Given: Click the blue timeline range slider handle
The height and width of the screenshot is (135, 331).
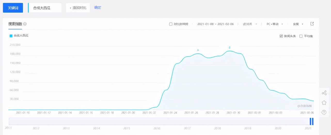Looking at the screenshot, I should click(312, 121).
